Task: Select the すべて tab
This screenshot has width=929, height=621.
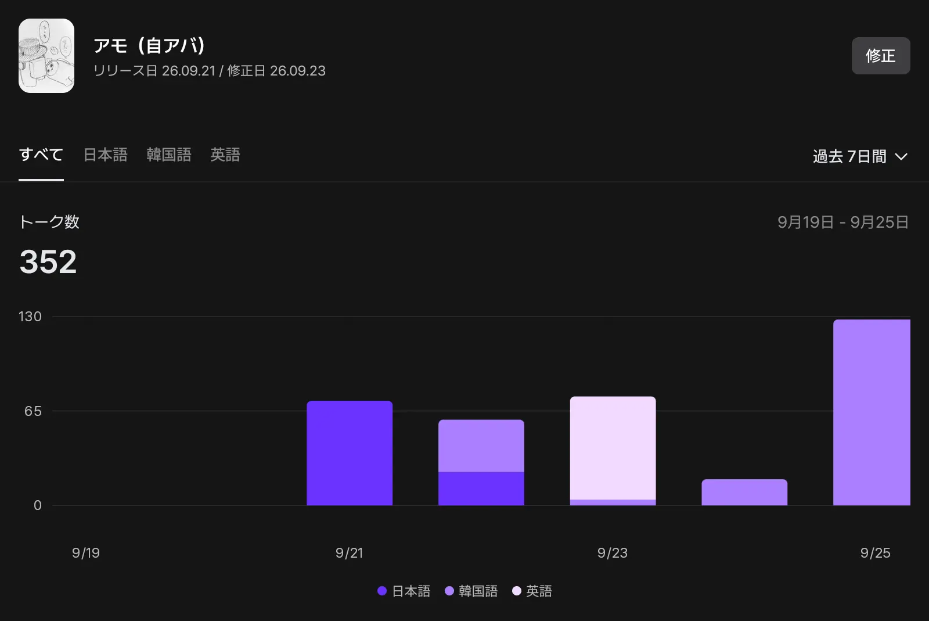Action: click(x=41, y=155)
